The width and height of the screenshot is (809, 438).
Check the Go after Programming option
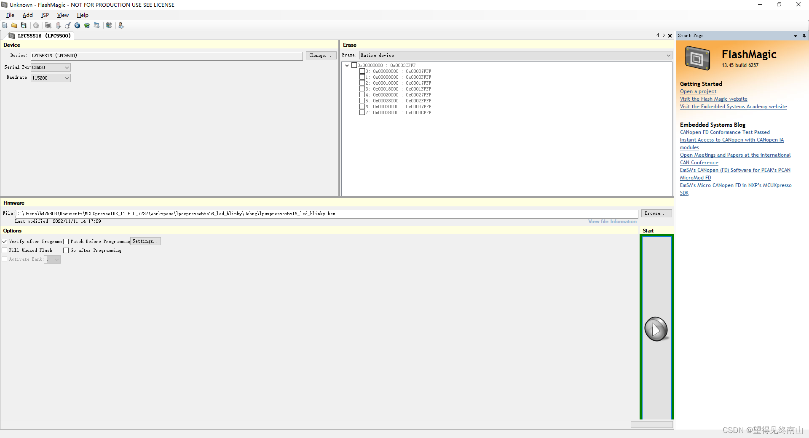(66, 250)
